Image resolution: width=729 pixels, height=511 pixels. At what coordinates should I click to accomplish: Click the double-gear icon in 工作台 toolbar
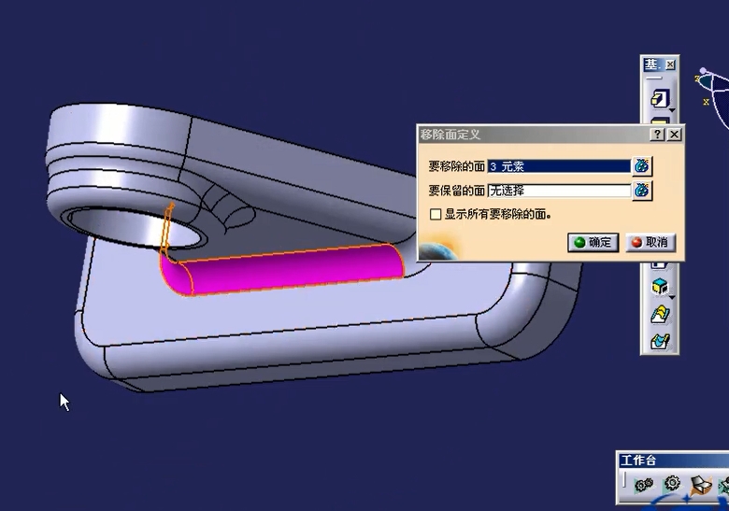tap(644, 485)
